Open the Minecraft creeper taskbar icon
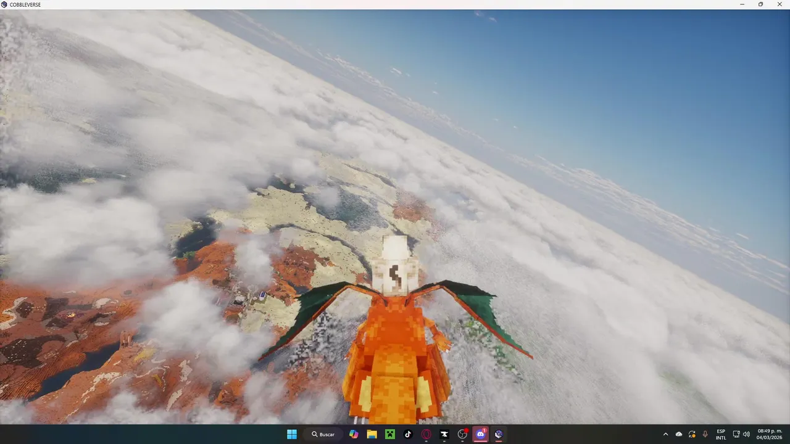 [x=390, y=434]
